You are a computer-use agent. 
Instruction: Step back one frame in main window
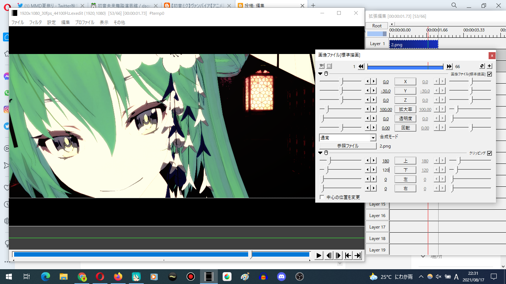click(329, 256)
